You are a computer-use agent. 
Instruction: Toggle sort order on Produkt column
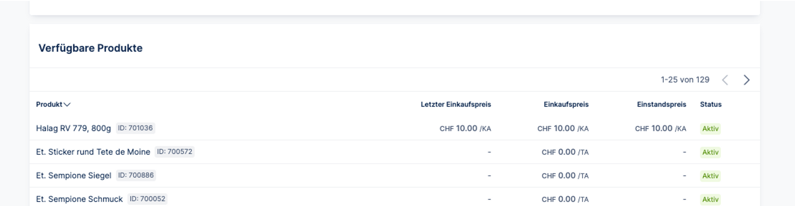pyautogui.click(x=53, y=105)
